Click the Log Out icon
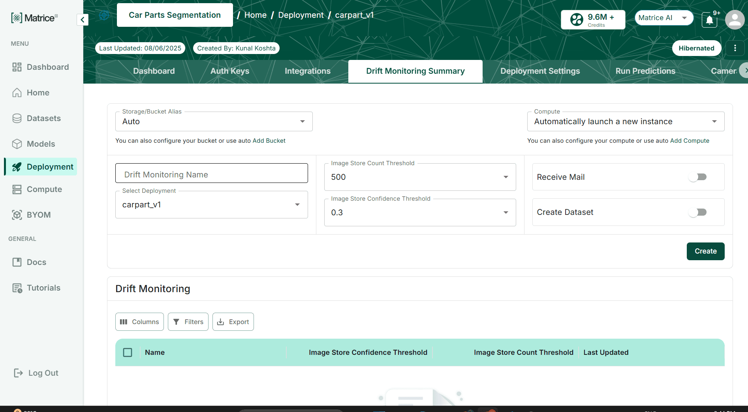This screenshot has width=748, height=412. 18,373
